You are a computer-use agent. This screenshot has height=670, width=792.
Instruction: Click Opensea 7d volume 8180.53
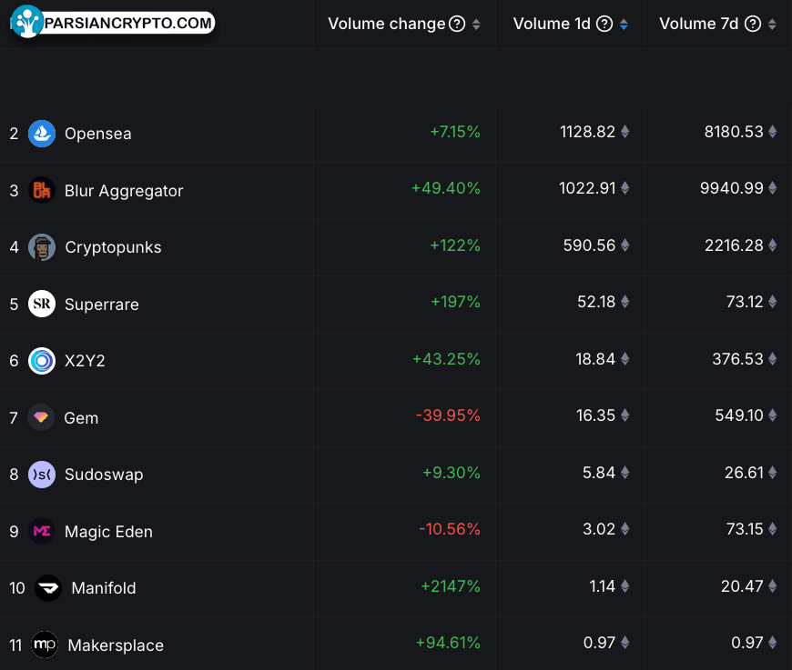point(734,132)
